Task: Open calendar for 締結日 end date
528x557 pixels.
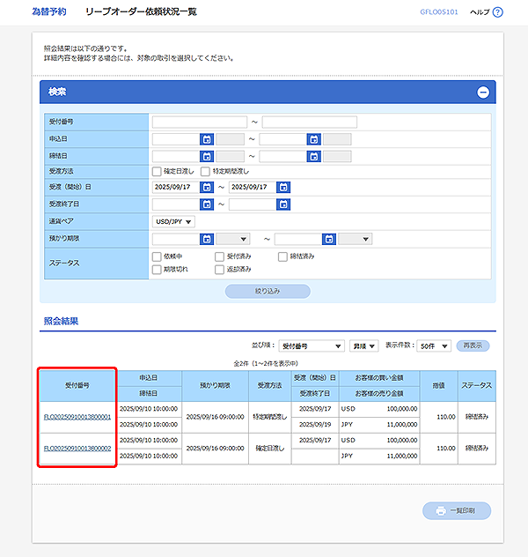Action: 314,156
